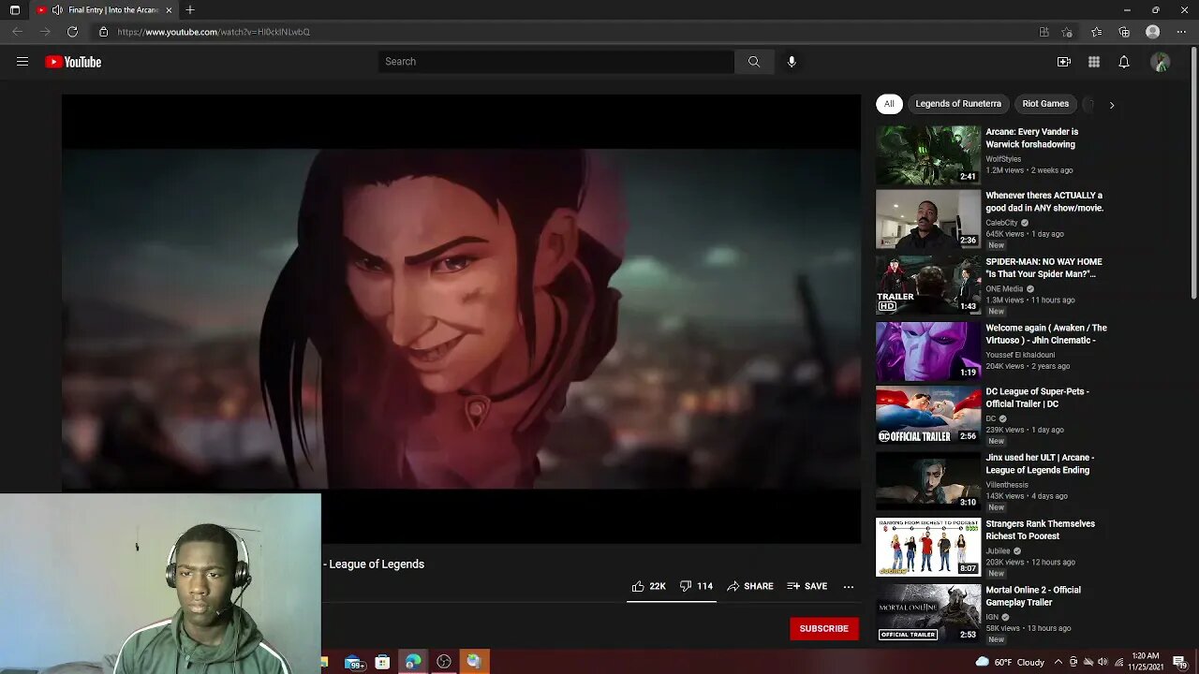Viewport: 1199px width, 674px height.
Task: Open Mortal Online 2 trailer thumbnail
Action: 928,613
